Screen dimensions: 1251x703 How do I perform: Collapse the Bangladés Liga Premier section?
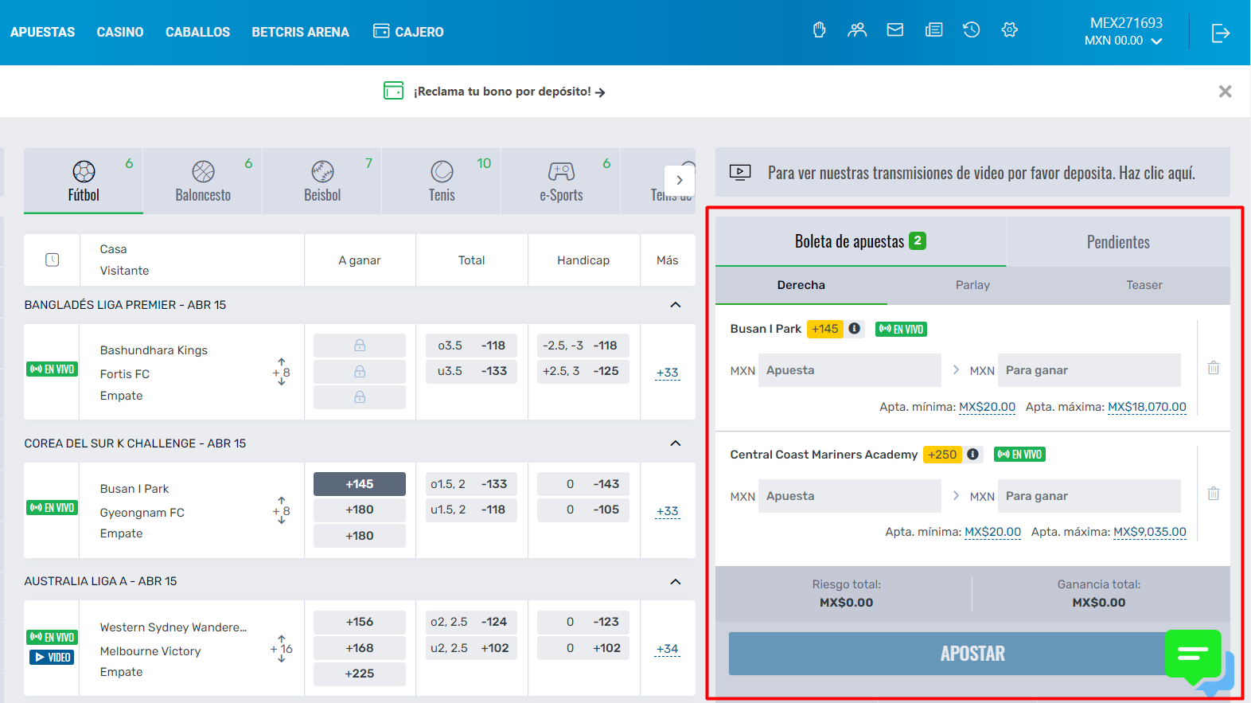676,305
